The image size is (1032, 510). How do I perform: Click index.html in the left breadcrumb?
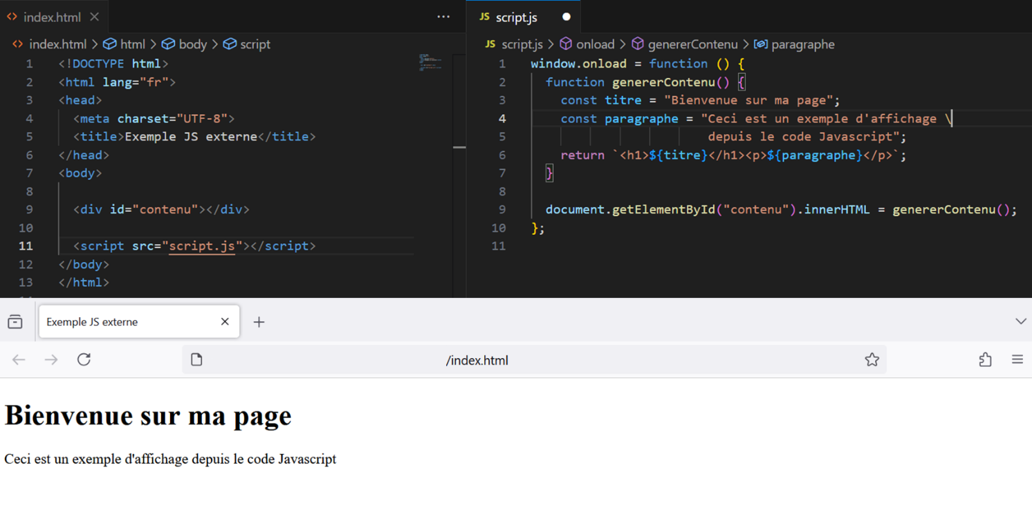click(57, 44)
